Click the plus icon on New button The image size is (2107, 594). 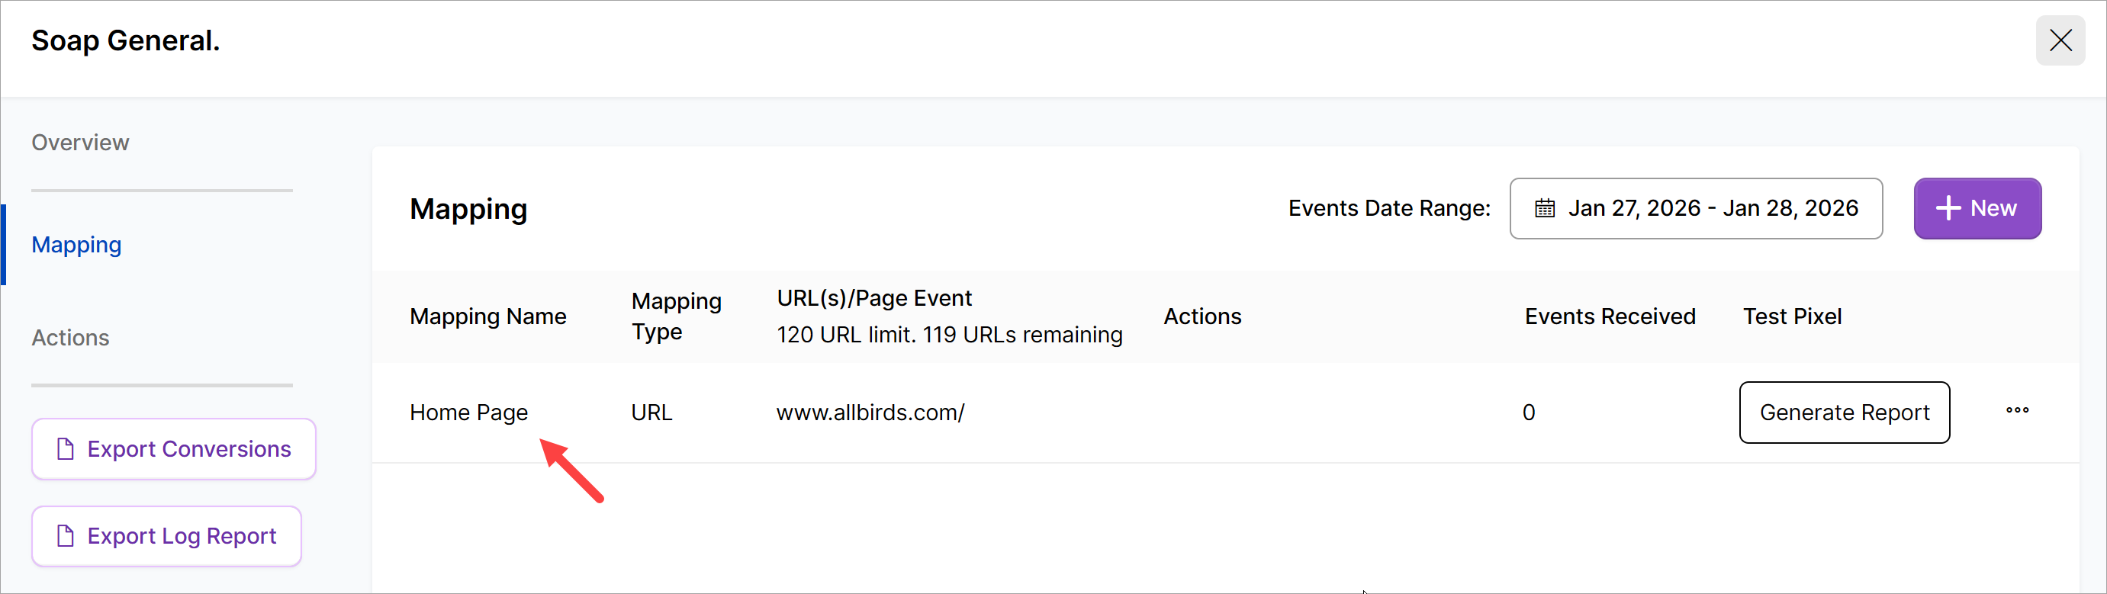pyautogui.click(x=1948, y=208)
